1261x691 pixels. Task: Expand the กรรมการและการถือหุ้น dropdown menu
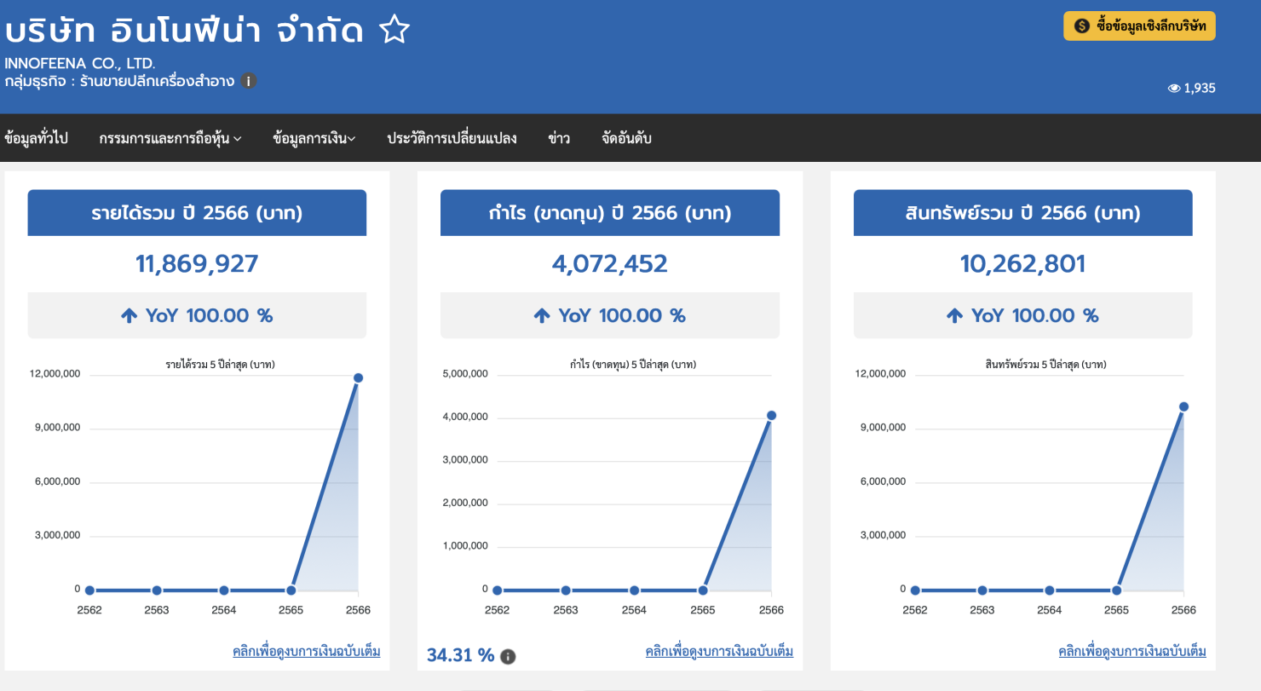tap(170, 138)
